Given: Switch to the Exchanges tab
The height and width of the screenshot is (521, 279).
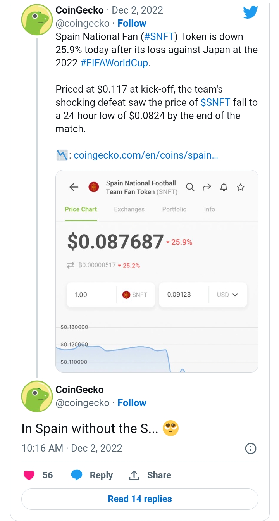Looking at the screenshot, I should tap(129, 209).
